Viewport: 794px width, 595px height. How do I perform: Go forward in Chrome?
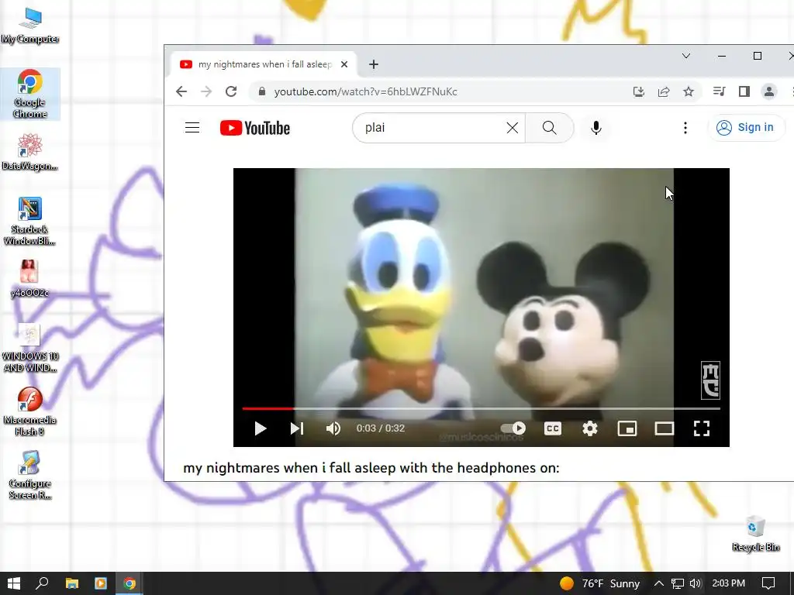[x=206, y=91]
